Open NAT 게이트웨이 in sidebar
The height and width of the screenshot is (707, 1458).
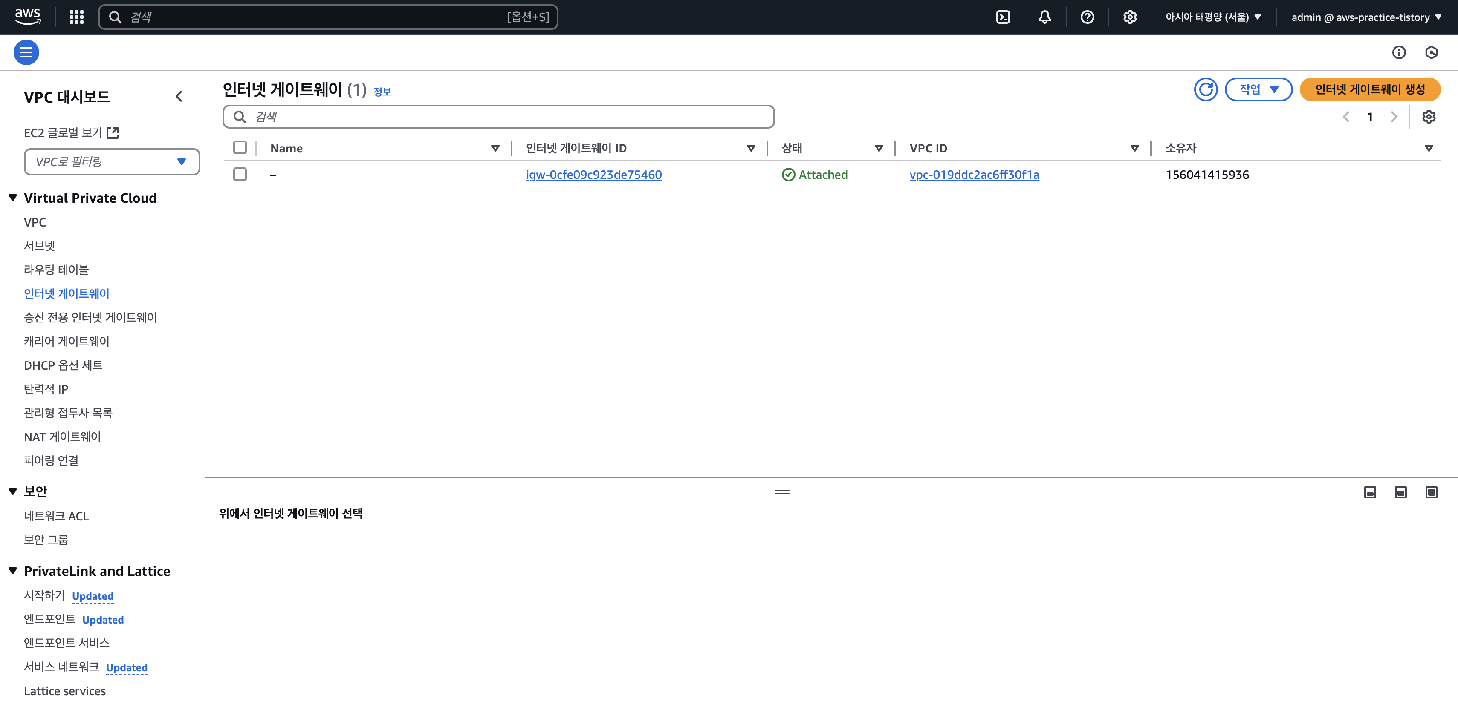coord(62,437)
